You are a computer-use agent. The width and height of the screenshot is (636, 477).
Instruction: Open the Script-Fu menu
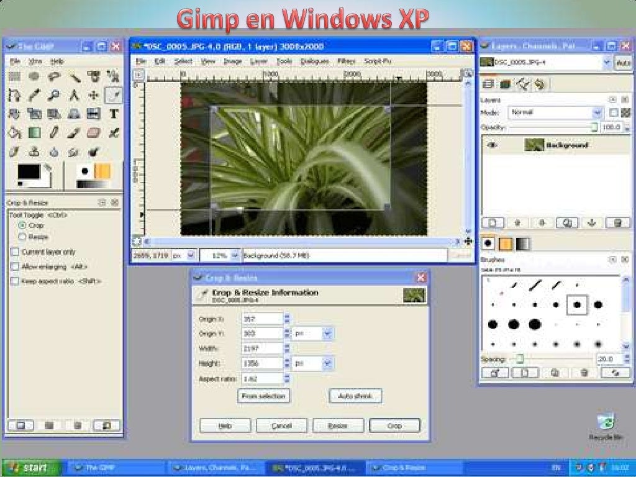click(378, 61)
